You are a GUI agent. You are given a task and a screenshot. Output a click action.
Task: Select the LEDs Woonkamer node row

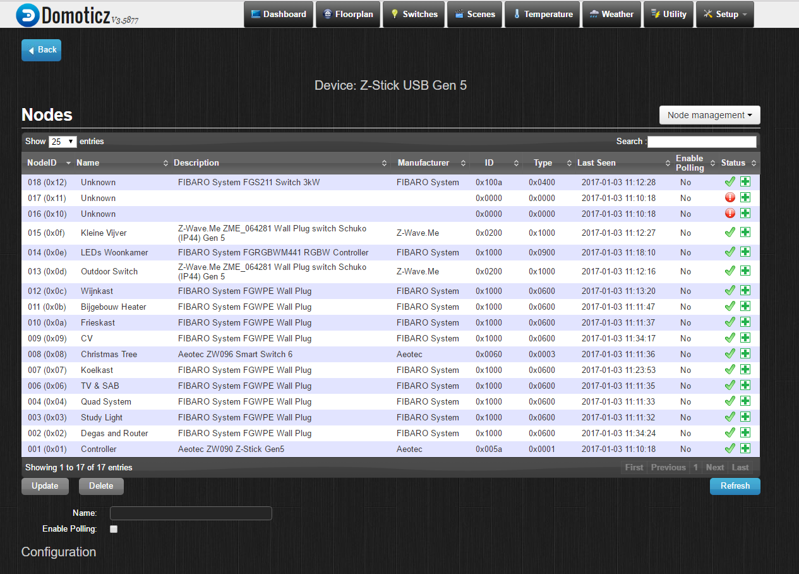(x=390, y=252)
